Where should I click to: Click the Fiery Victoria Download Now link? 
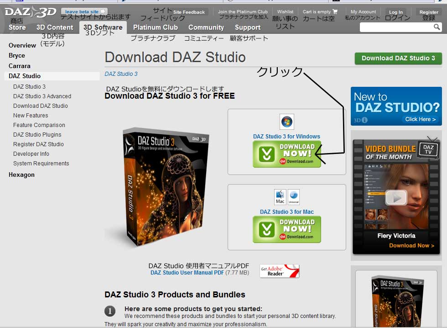click(411, 245)
